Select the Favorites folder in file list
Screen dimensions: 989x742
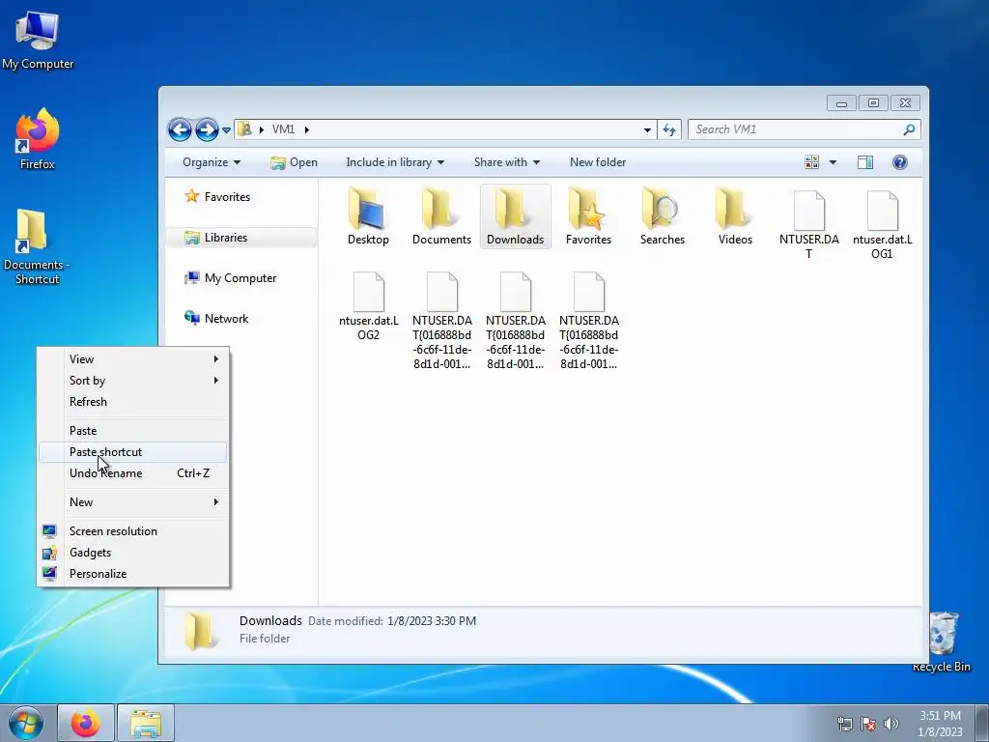tap(588, 216)
